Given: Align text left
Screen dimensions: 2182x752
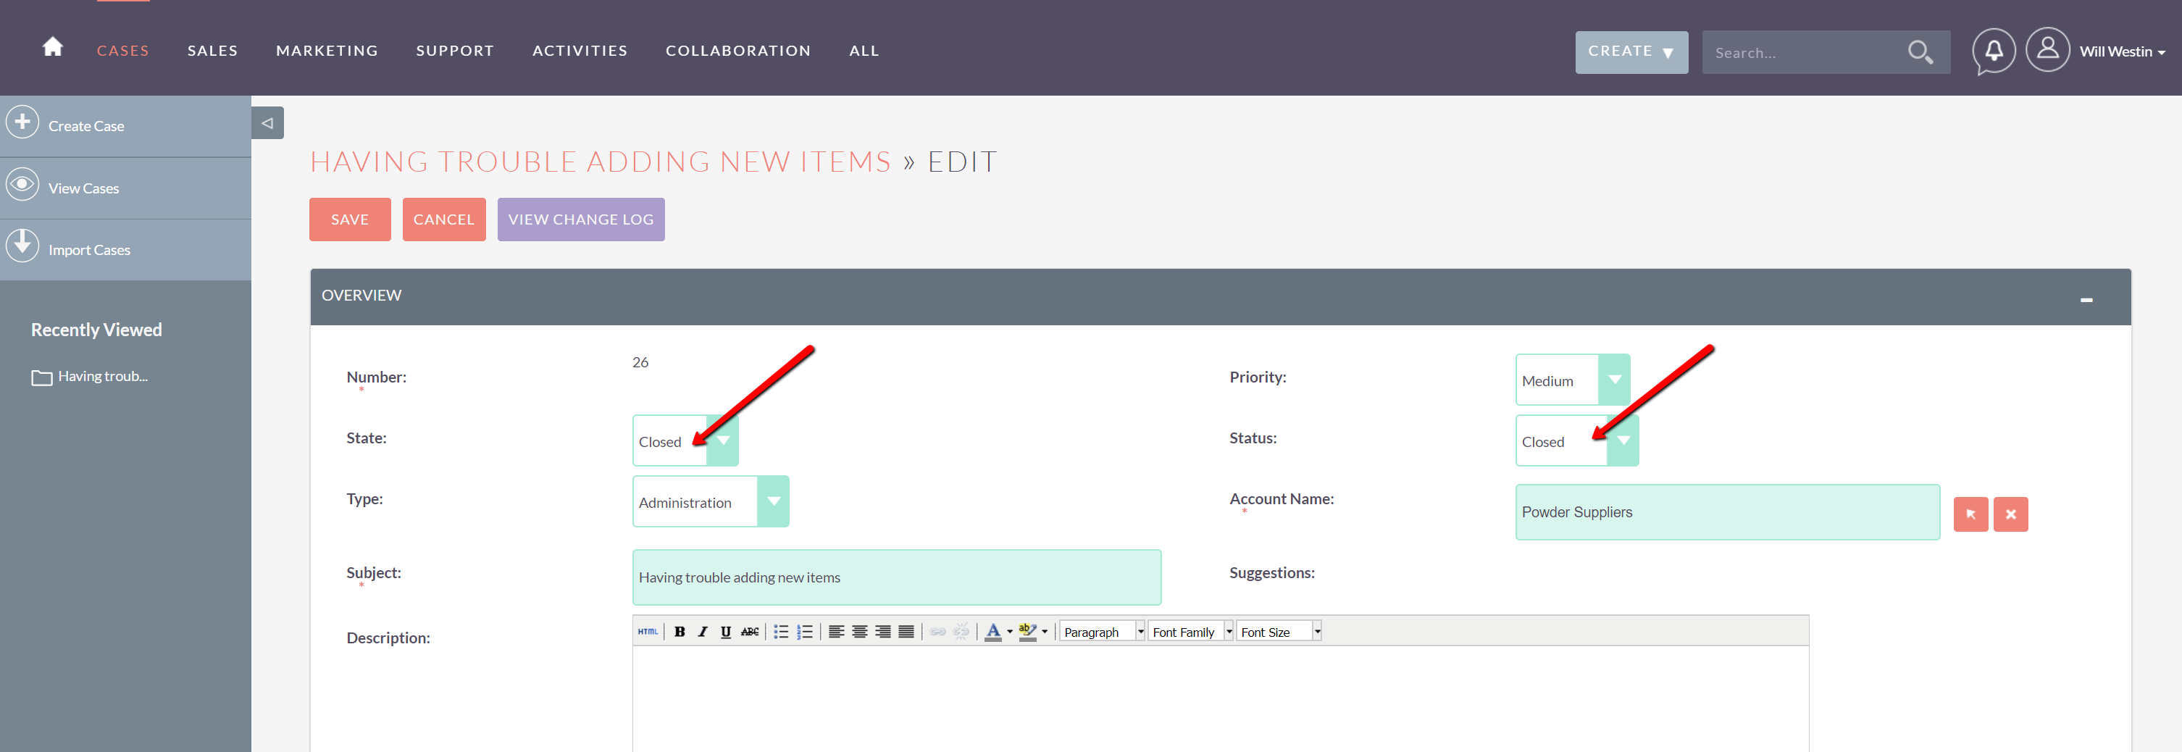Looking at the screenshot, I should point(836,632).
